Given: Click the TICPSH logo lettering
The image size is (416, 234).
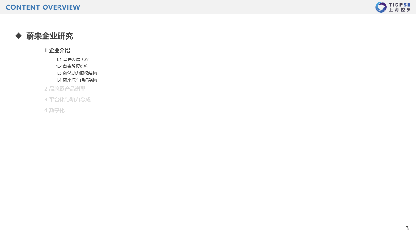Looking at the screenshot, I should [x=400, y=4].
